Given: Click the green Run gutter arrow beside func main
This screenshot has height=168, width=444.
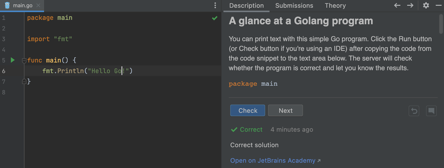Looking at the screenshot, I should point(12,60).
